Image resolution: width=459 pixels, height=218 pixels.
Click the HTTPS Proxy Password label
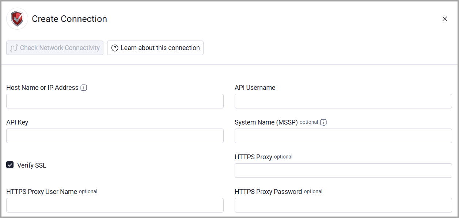pos(268,192)
